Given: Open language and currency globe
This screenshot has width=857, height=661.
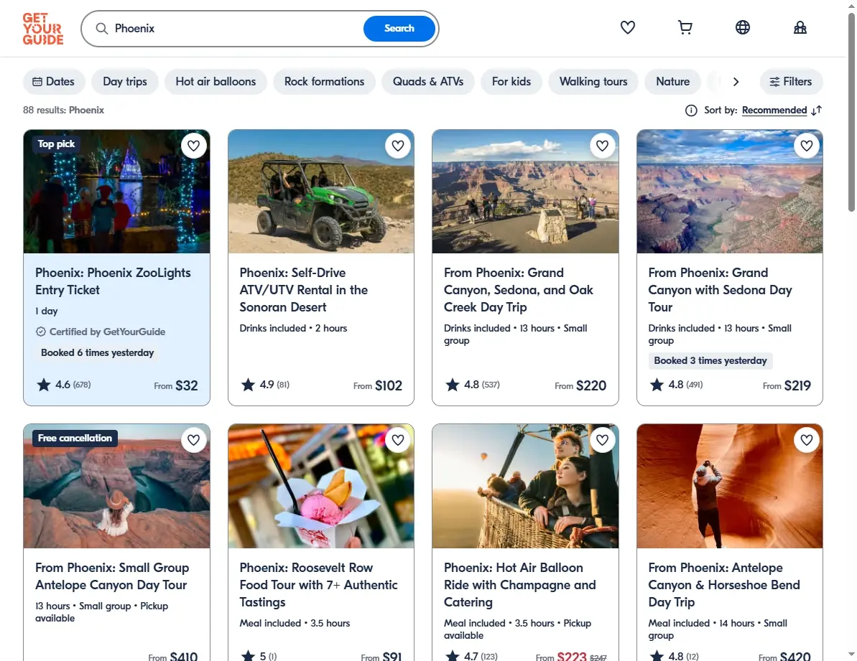Looking at the screenshot, I should pos(742,27).
